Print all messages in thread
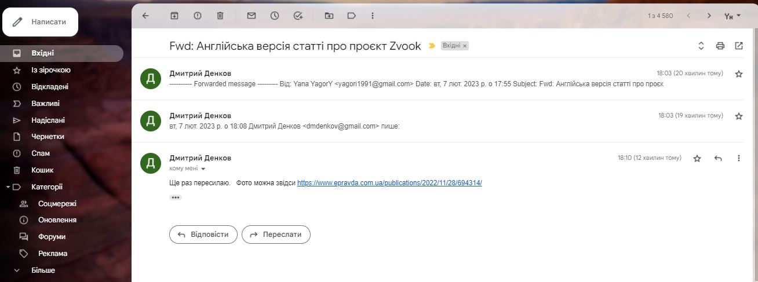The width and height of the screenshot is (758, 282). click(x=720, y=46)
